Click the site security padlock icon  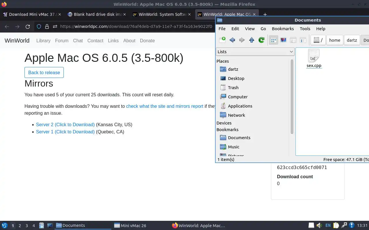47,26
